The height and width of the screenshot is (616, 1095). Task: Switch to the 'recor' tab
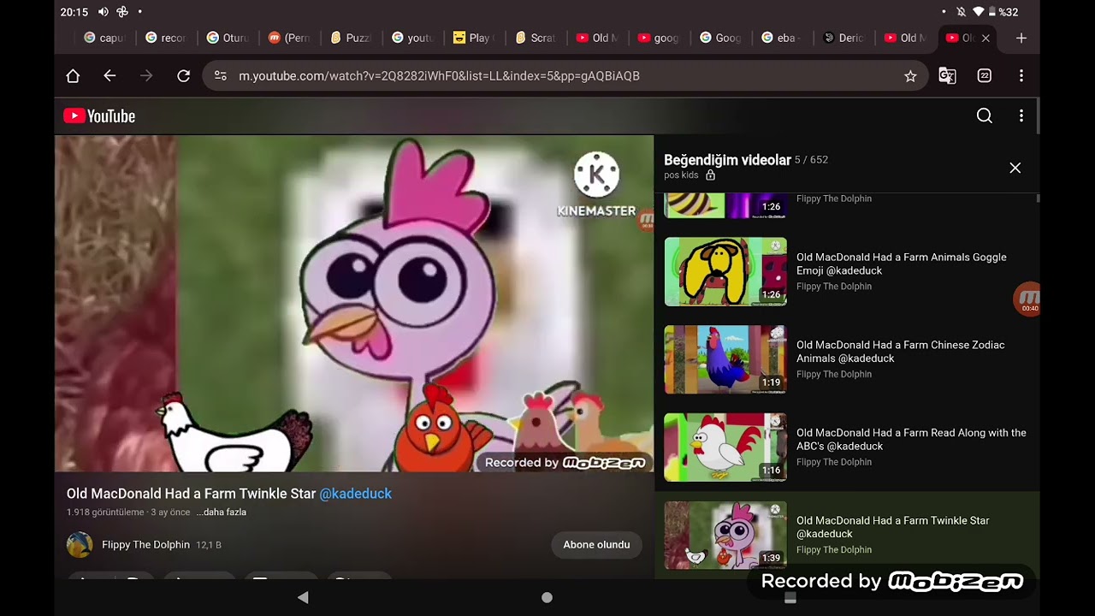click(x=166, y=38)
